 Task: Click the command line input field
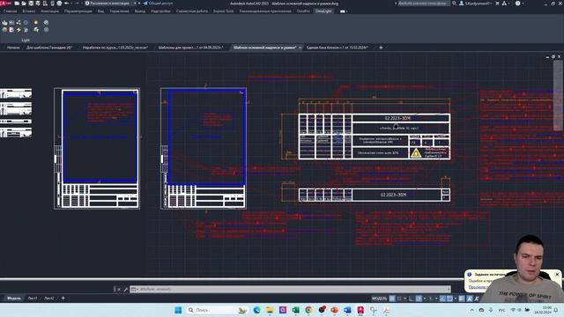[x=290, y=289]
